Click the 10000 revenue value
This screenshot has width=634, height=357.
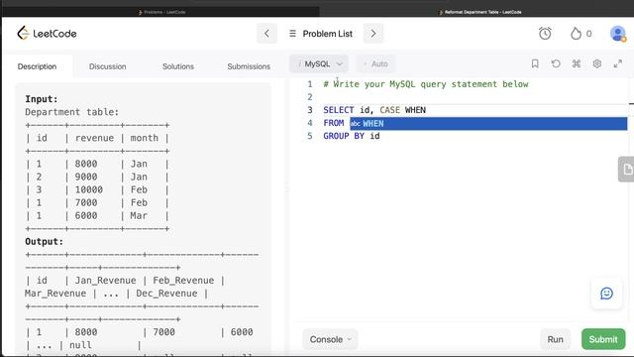(x=89, y=189)
